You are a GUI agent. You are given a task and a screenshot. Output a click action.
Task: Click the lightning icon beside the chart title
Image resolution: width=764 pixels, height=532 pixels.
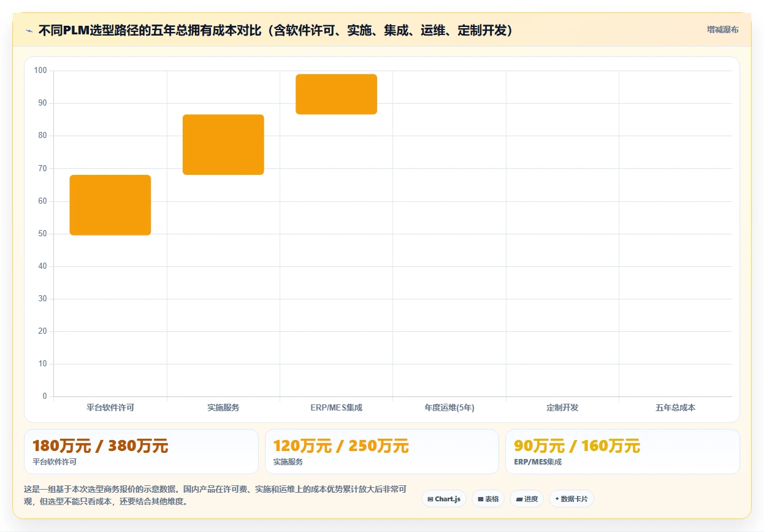tap(29, 31)
